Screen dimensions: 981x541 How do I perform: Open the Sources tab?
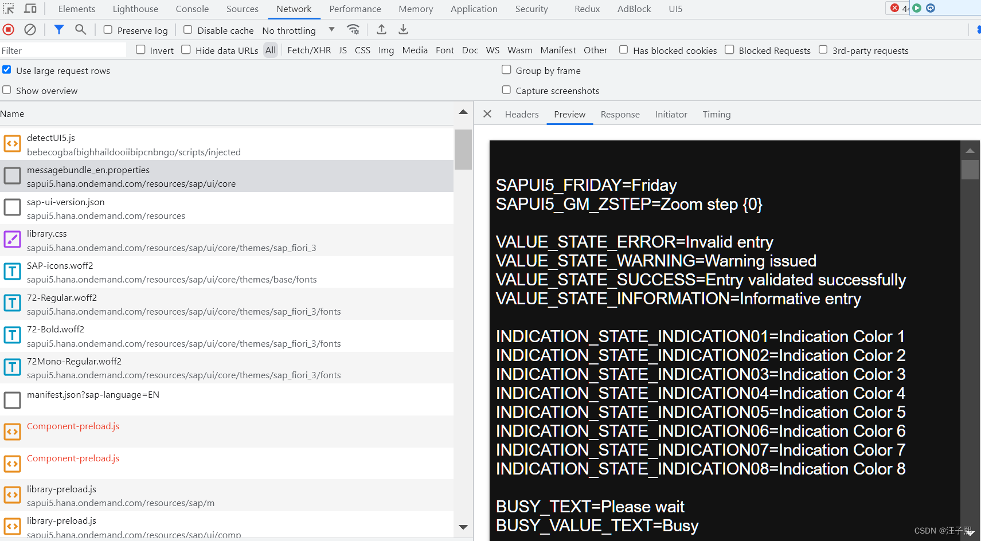[243, 9]
